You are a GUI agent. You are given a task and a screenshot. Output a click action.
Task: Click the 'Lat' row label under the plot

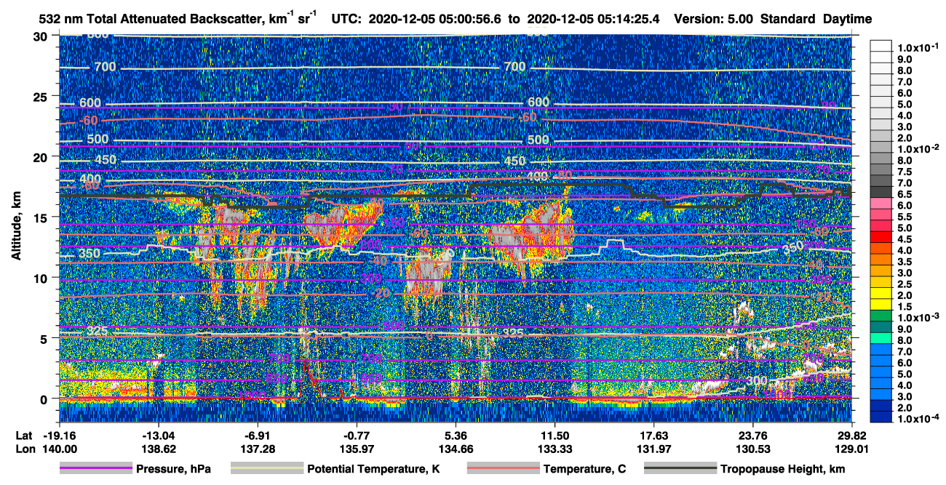pos(25,435)
